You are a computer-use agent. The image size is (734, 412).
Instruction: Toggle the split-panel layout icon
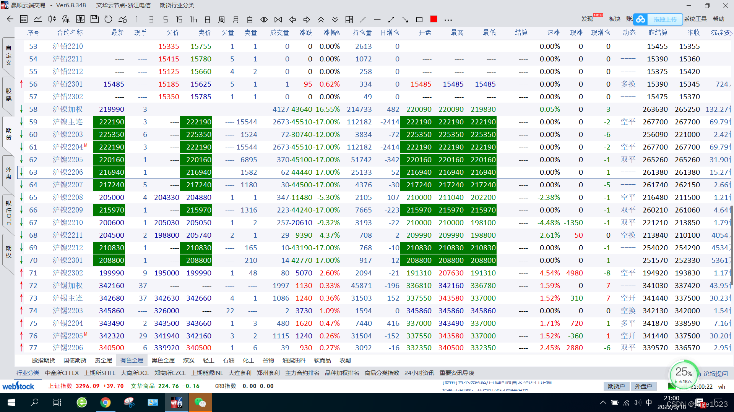(x=349, y=19)
